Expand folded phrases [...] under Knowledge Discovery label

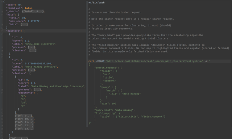pos(32,47)
